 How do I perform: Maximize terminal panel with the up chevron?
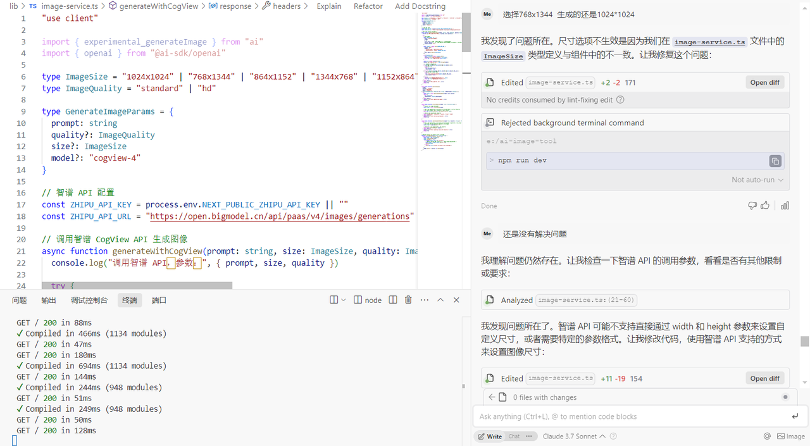(x=440, y=300)
